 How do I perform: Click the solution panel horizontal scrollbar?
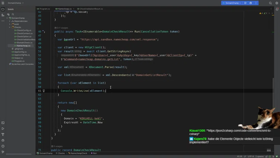(x=19, y=154)
